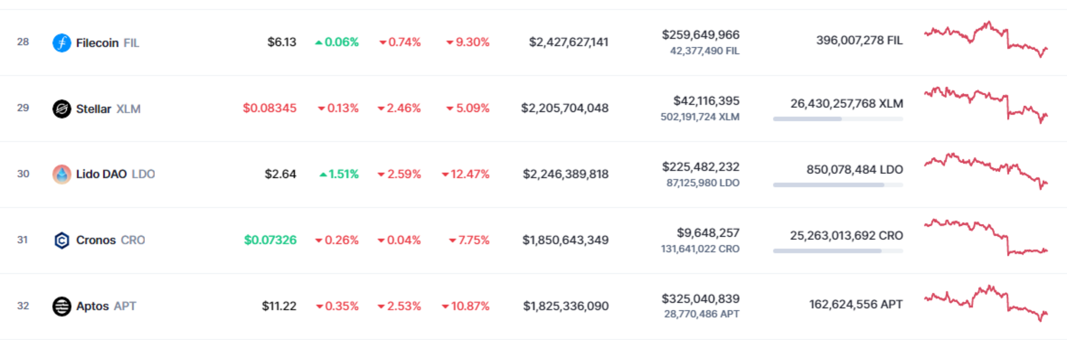Viewport: 1067px width, 340px height.
Task: Click the Stellar black logo icon
Action: 62,109
